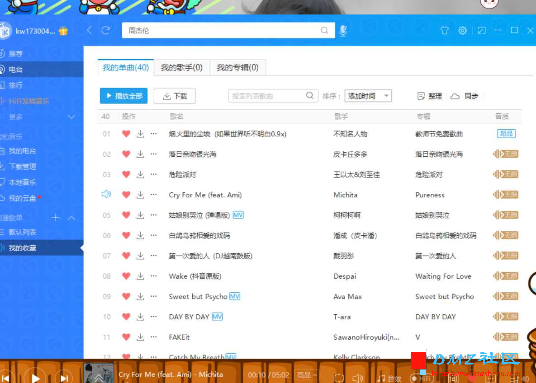Download song Wake (抖音原版)
This screenshot has height=383, width=536.
pos(140,276)
